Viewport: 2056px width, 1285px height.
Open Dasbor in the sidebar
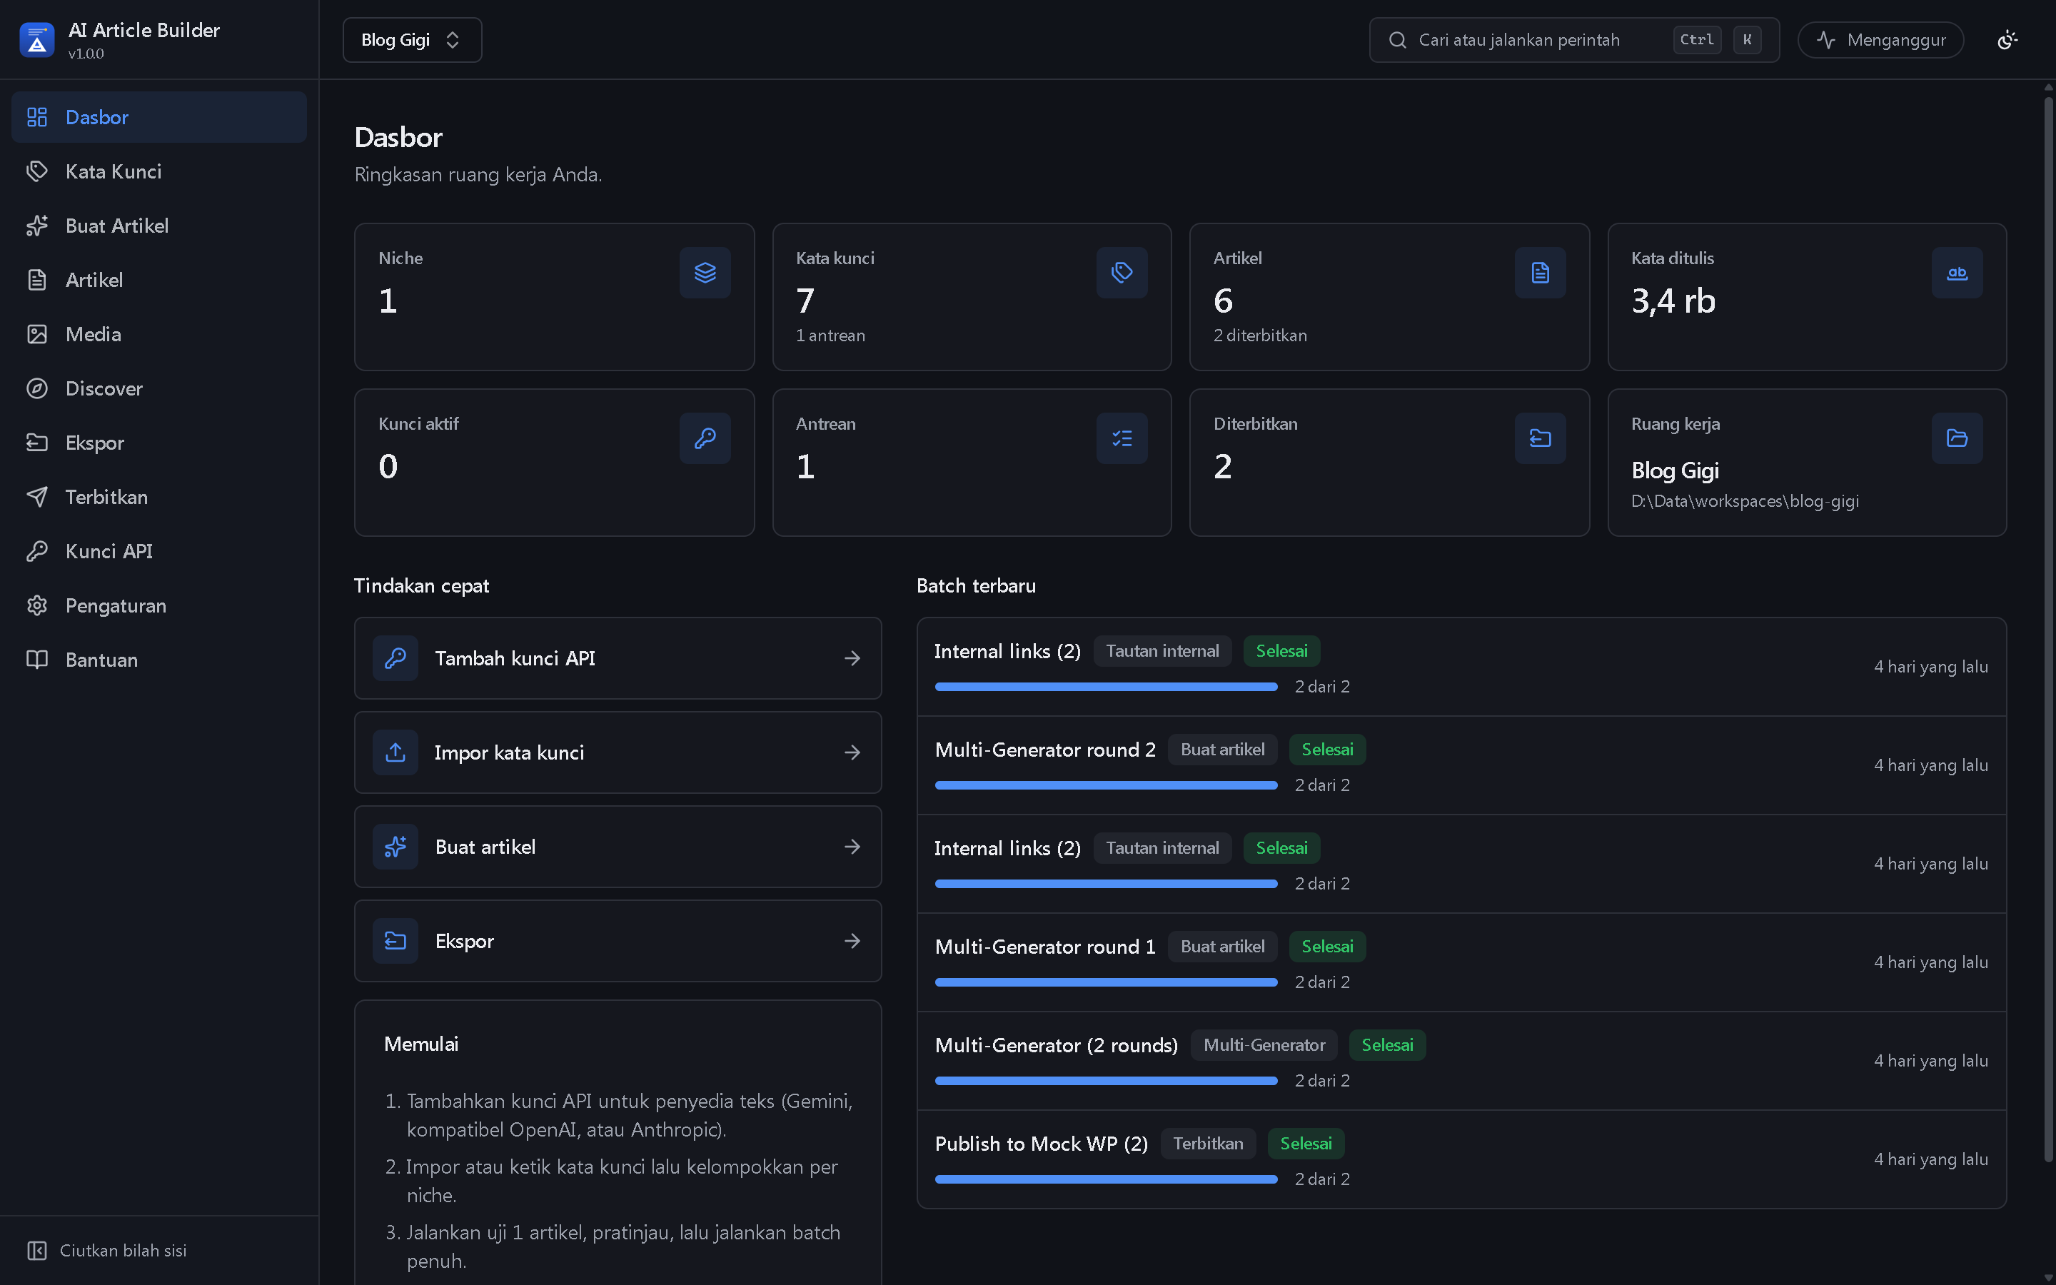(x=159, y=117)
